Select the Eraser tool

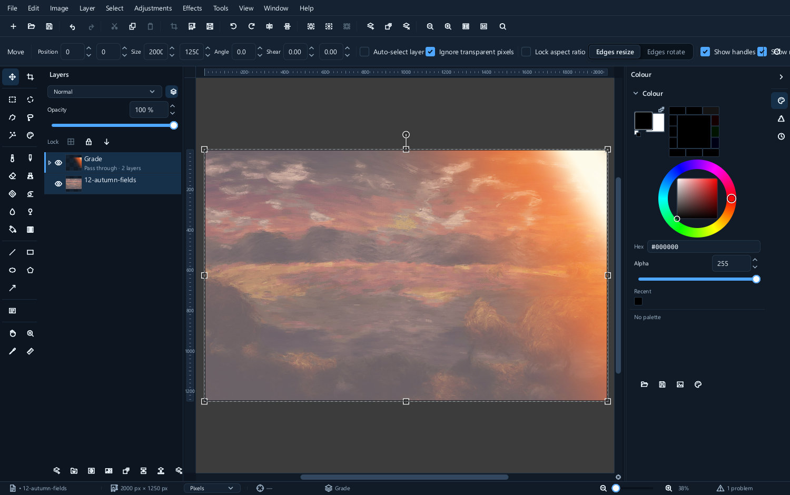(x=12, y=176)
